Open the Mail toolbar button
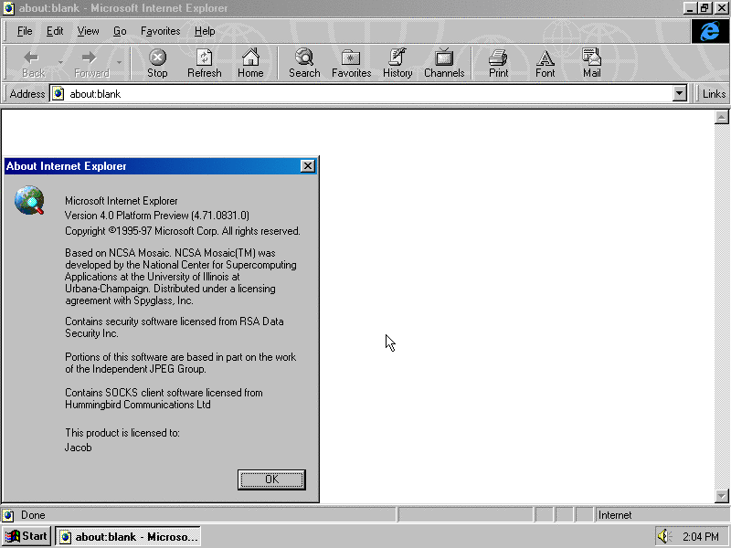 pyautogui.click(x=591, y=63)
